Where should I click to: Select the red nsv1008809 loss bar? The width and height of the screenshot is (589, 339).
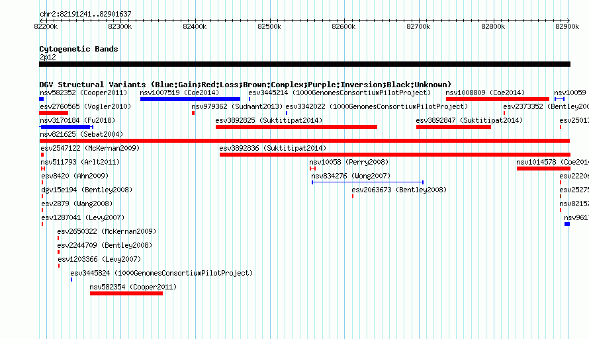[498, 99]
